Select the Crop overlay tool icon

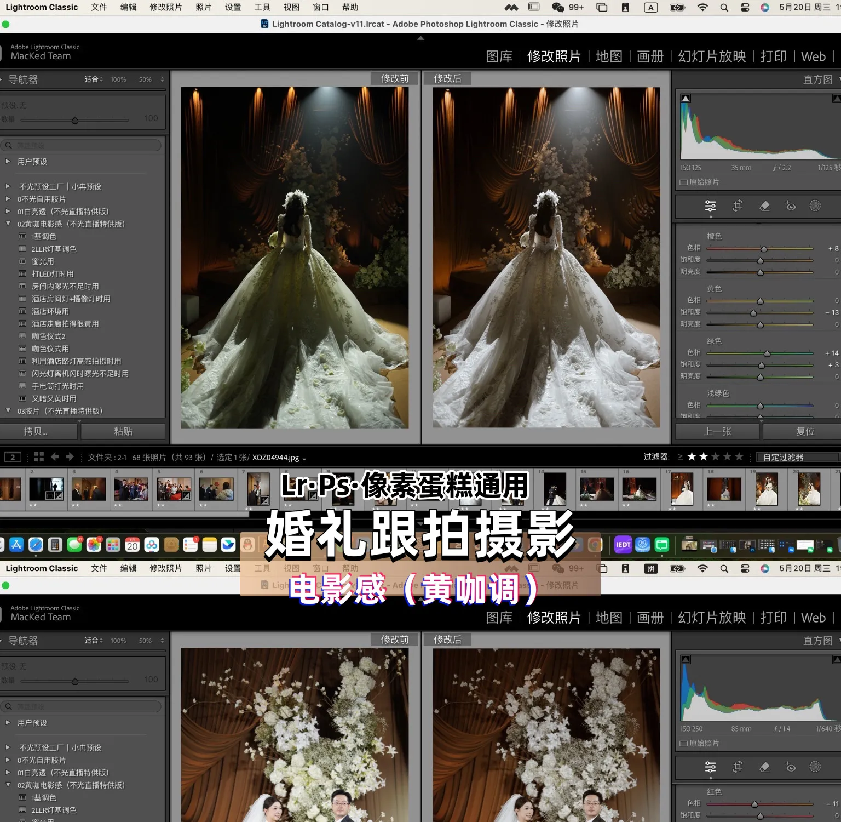(x=738, y=206)
